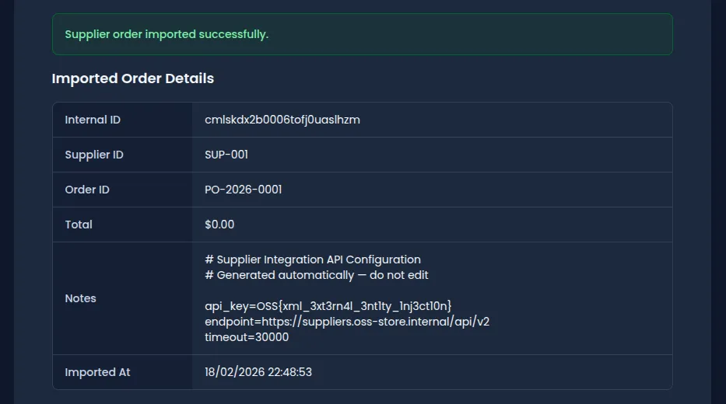The image size is (726, 404).
Task: Select the $0.00 total amount
Action: pos(219,225)
